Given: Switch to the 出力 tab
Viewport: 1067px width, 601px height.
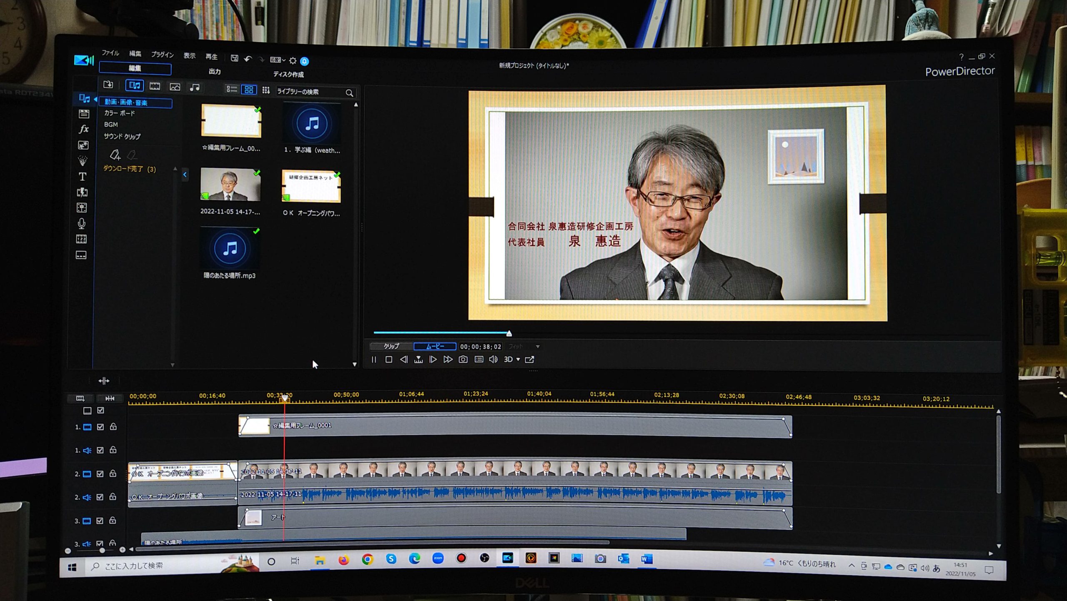Looking at the screenshot, I should [x=215, y=72].
